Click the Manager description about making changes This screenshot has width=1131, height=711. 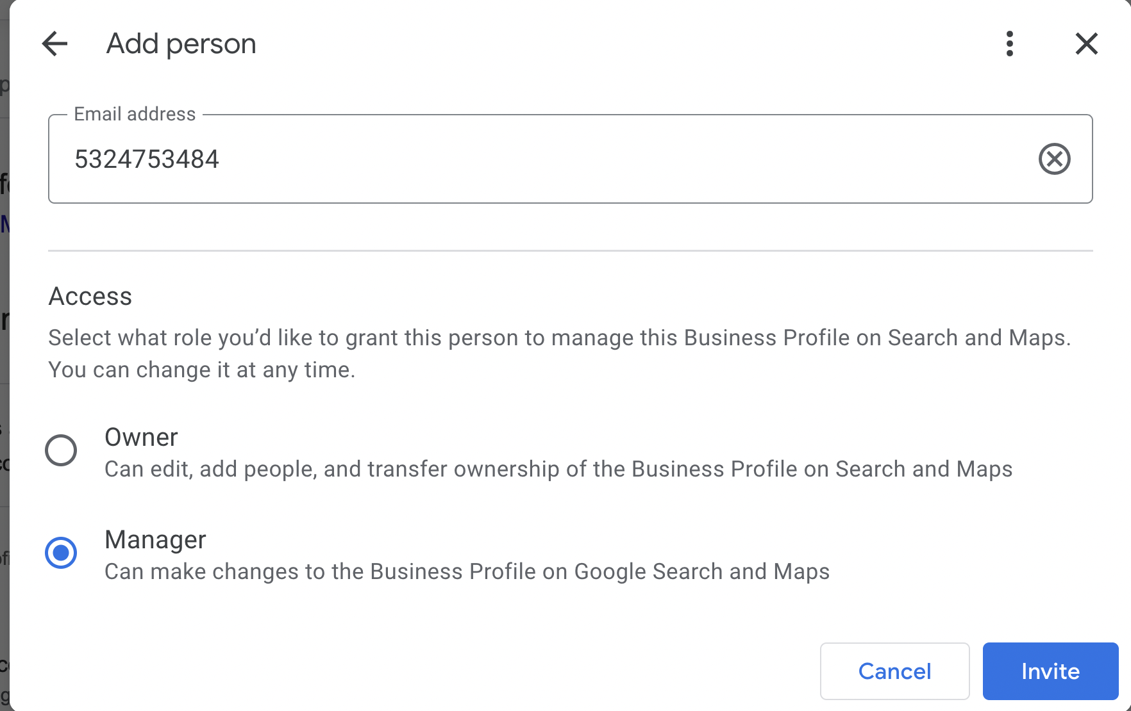(x=467, y=572)
